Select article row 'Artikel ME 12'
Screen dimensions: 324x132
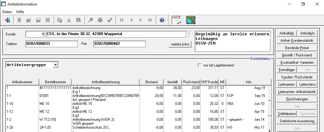click(x=137, y=113)
